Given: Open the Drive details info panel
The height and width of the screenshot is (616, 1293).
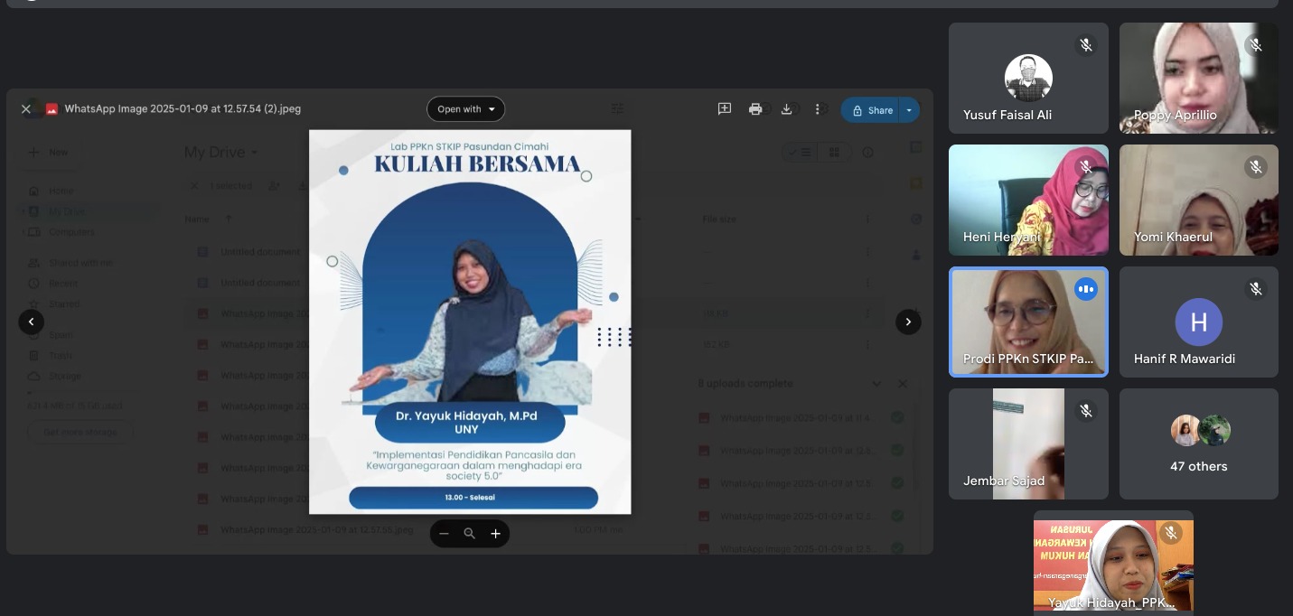Looking at the screenshot, I should (x=868, y=153).
